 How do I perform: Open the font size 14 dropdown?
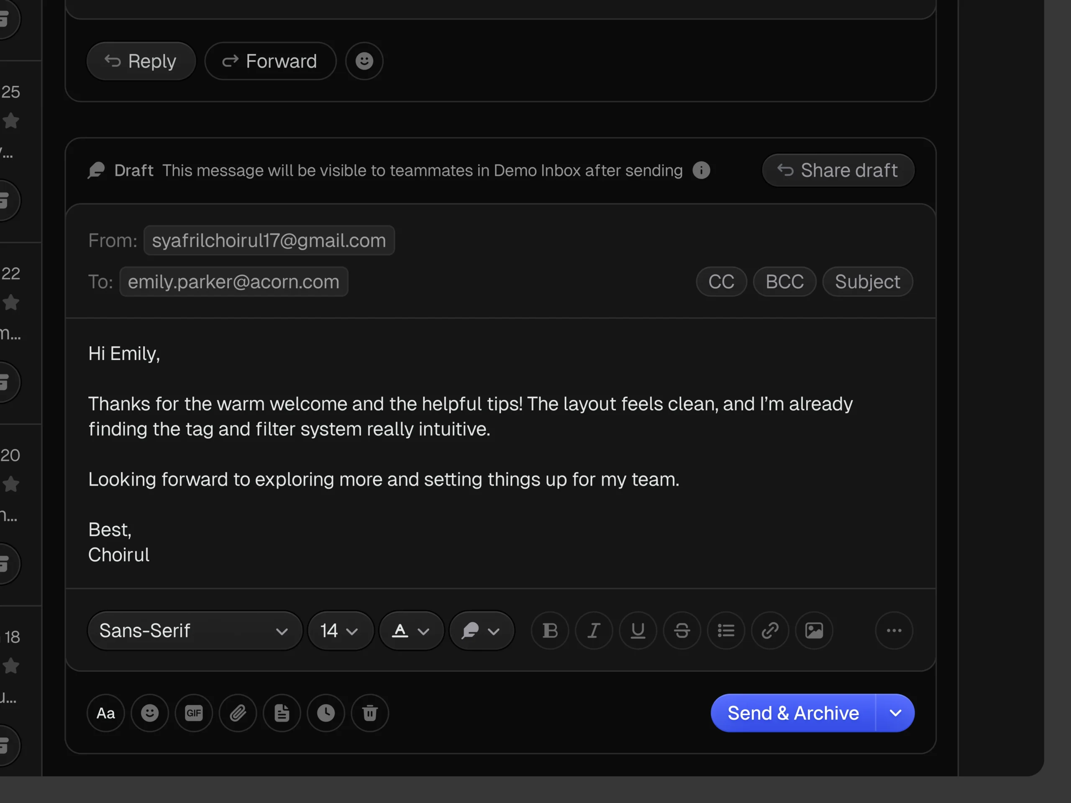pos(341,631)
